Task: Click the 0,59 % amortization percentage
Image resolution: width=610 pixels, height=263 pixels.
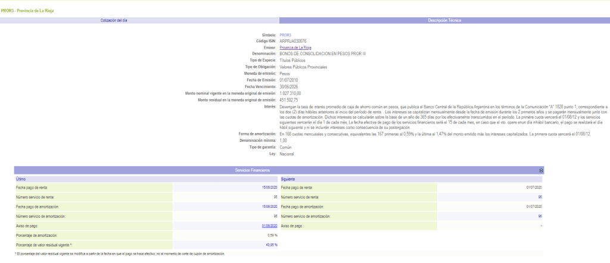Action: click(x=273, y=236)
